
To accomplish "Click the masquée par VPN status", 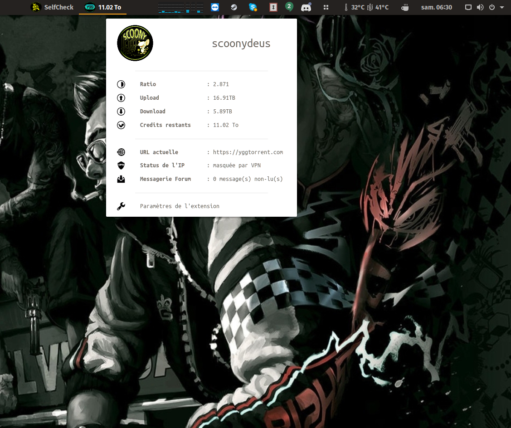I will pyautogui.click(x=237, y=165).
